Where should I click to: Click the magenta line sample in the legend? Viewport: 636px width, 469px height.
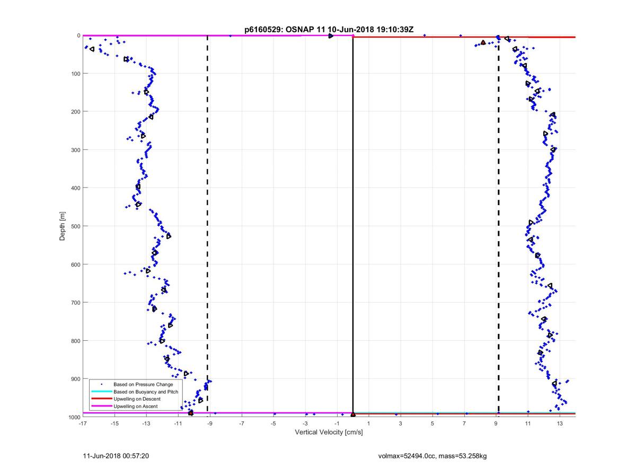pos(101,406)
